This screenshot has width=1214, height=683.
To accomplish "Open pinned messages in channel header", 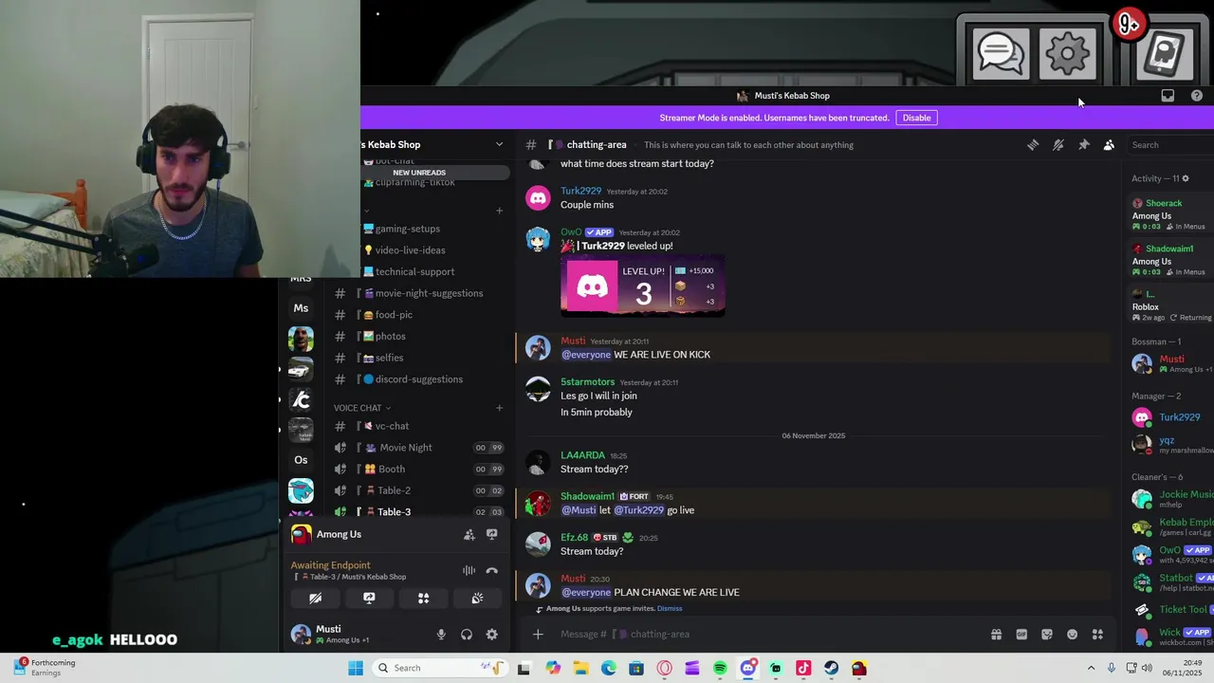I will point(1083,145).
